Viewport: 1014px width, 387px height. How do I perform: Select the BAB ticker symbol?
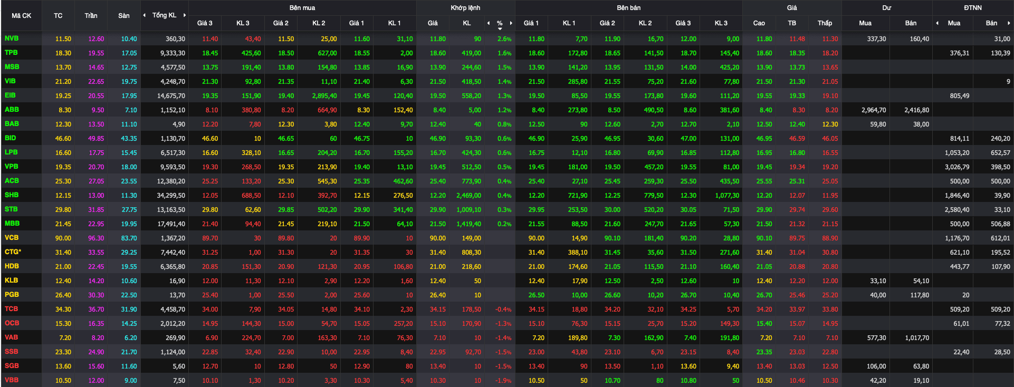pyautogui.click(x=12, y=124)
